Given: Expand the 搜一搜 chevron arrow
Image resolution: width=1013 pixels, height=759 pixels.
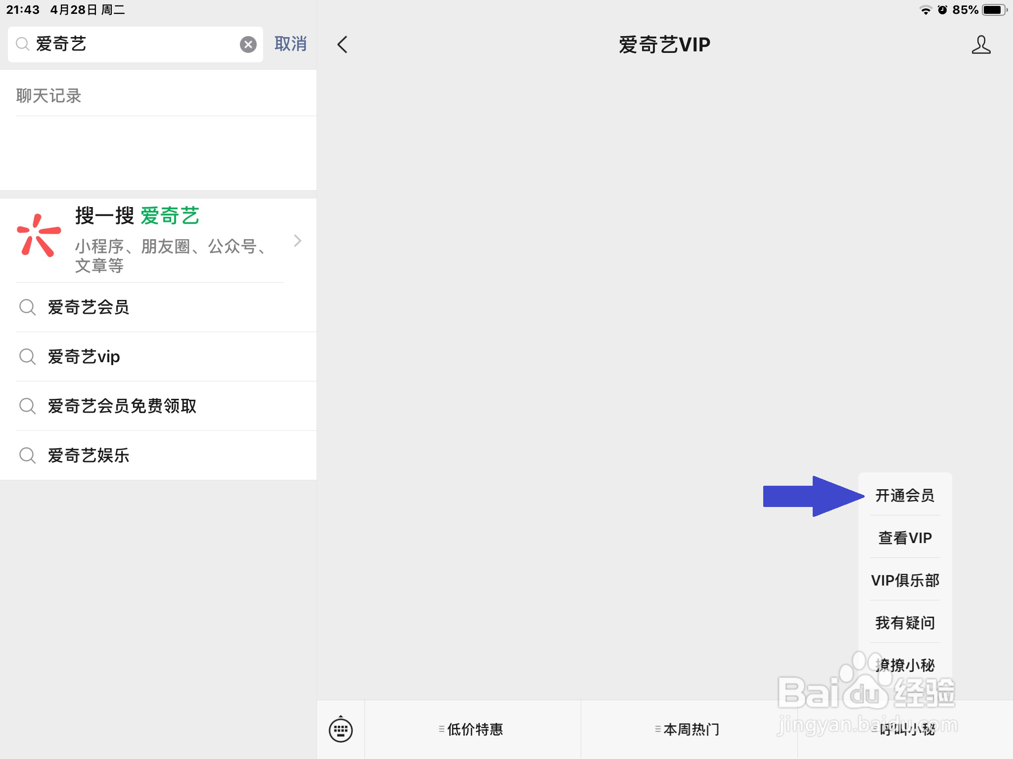Looking at the screenshot, I should tap(297, 241).
